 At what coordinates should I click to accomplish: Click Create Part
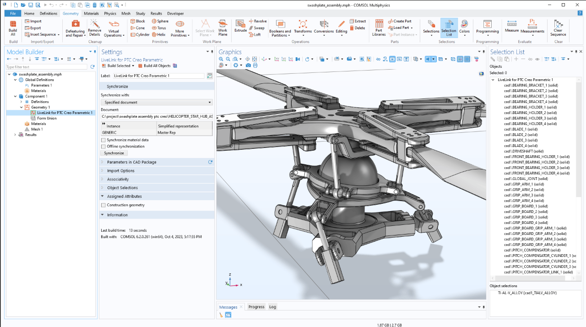[x=399, y=21]
